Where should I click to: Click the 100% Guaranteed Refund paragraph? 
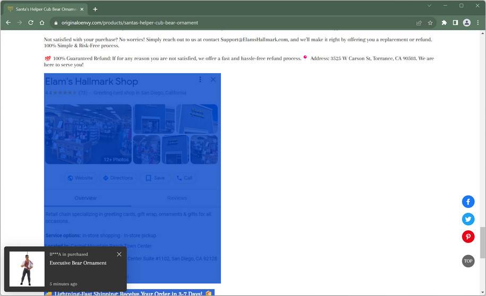tap(238, 62)
